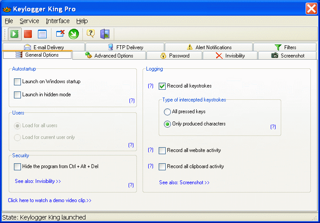Open the Service menu

(29, 21)
